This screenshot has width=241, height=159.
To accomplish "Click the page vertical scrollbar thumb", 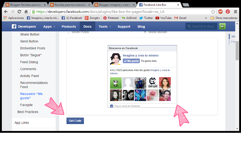I will [237, 50].
